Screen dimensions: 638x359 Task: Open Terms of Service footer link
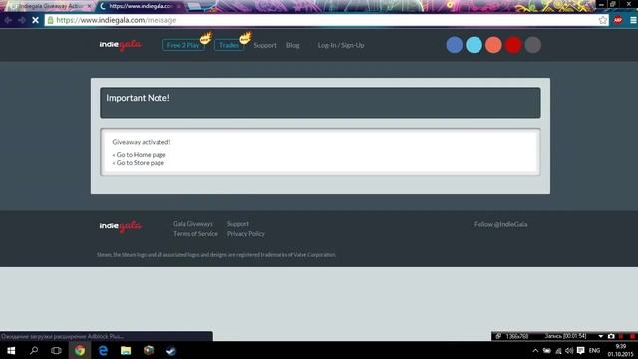point(195,234)
